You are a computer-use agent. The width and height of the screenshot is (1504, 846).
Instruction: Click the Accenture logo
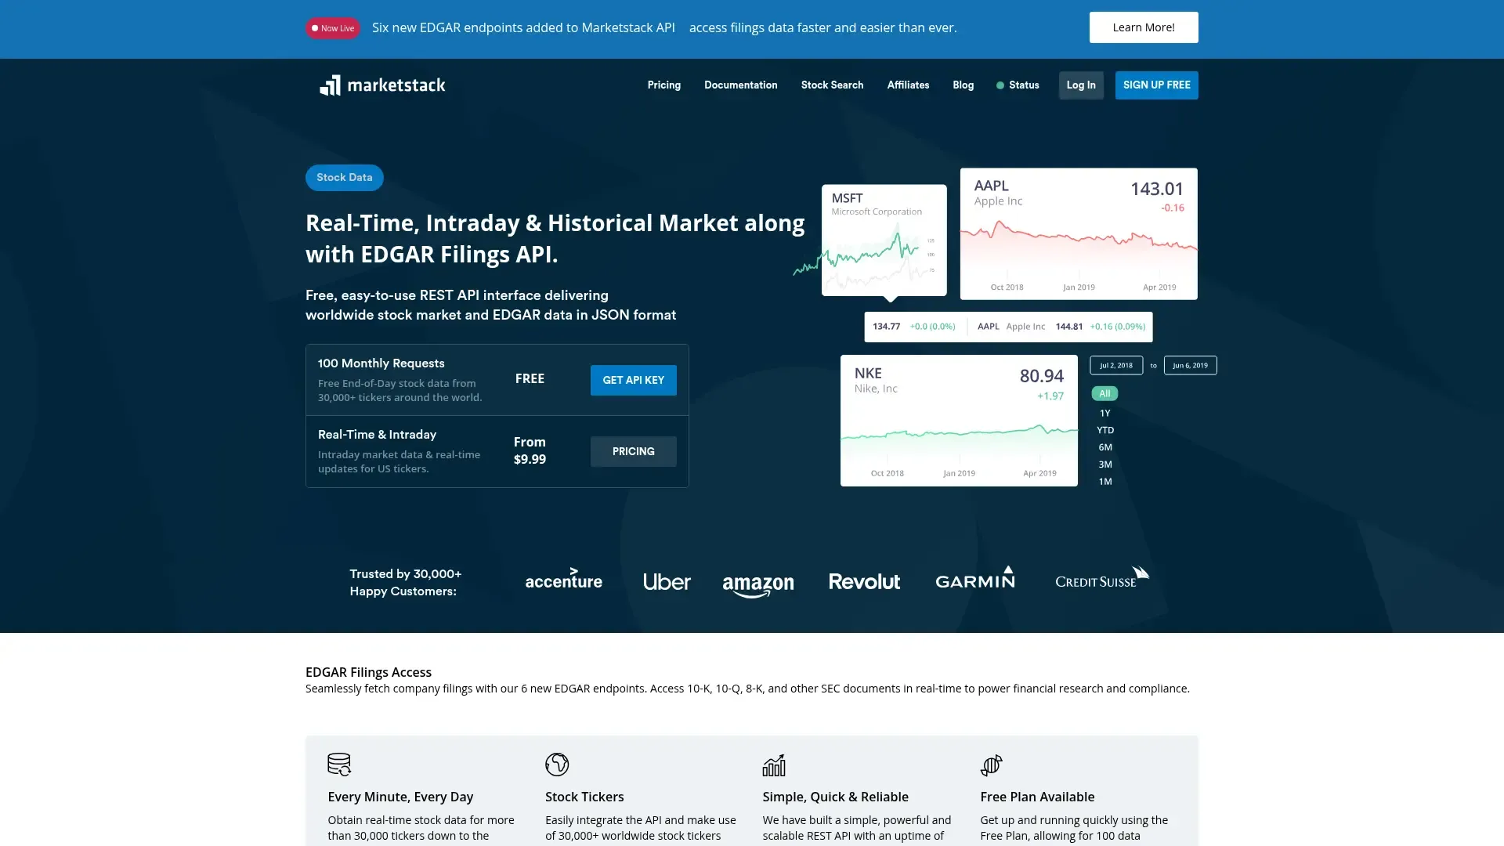(x=563, y=580)
